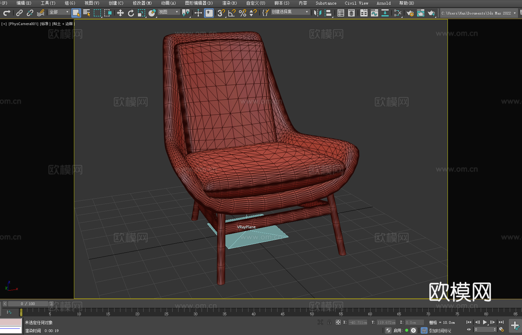Click Use Pivot Point Center icon
Screen dimensions: 522x335
pos(186,13)
